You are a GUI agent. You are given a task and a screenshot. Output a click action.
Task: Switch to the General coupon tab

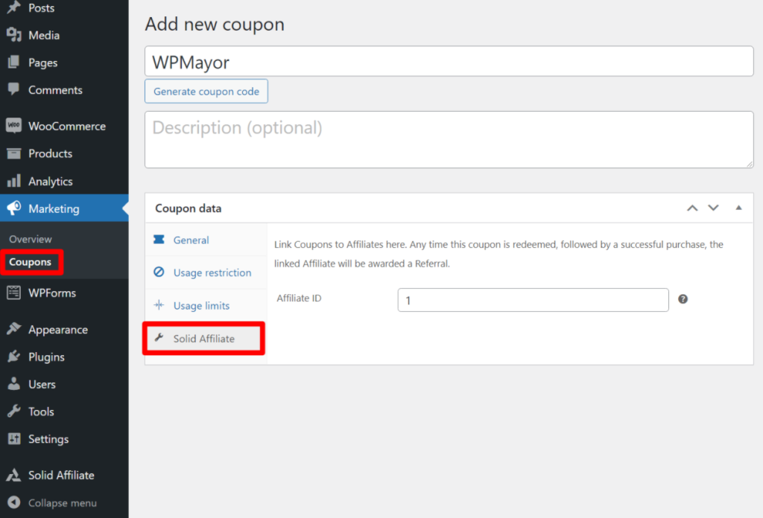(206, 240)
